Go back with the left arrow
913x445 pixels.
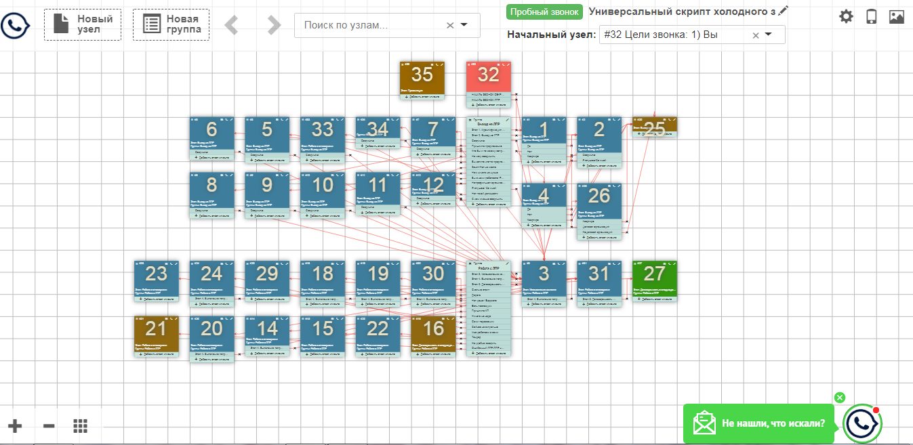pos(232,25)
